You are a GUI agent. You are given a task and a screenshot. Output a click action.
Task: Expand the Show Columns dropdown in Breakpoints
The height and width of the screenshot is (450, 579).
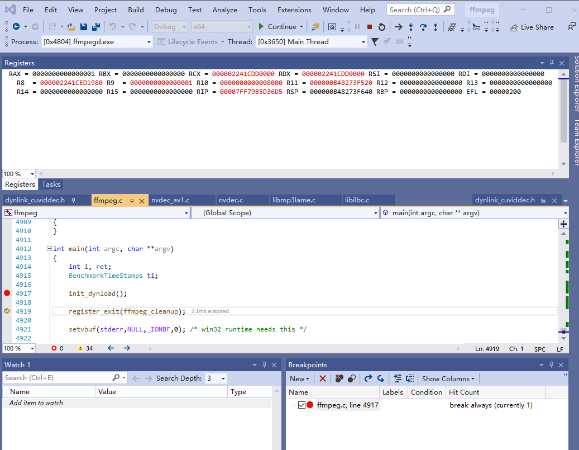click(448, 378)
